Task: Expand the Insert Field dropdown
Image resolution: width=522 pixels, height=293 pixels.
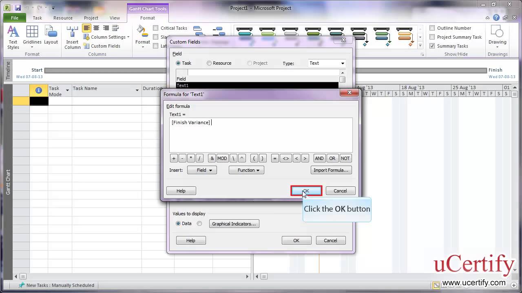Action: click(202, 170)
